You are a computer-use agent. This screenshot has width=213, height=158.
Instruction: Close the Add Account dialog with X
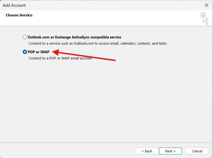(x=206, y=5)
